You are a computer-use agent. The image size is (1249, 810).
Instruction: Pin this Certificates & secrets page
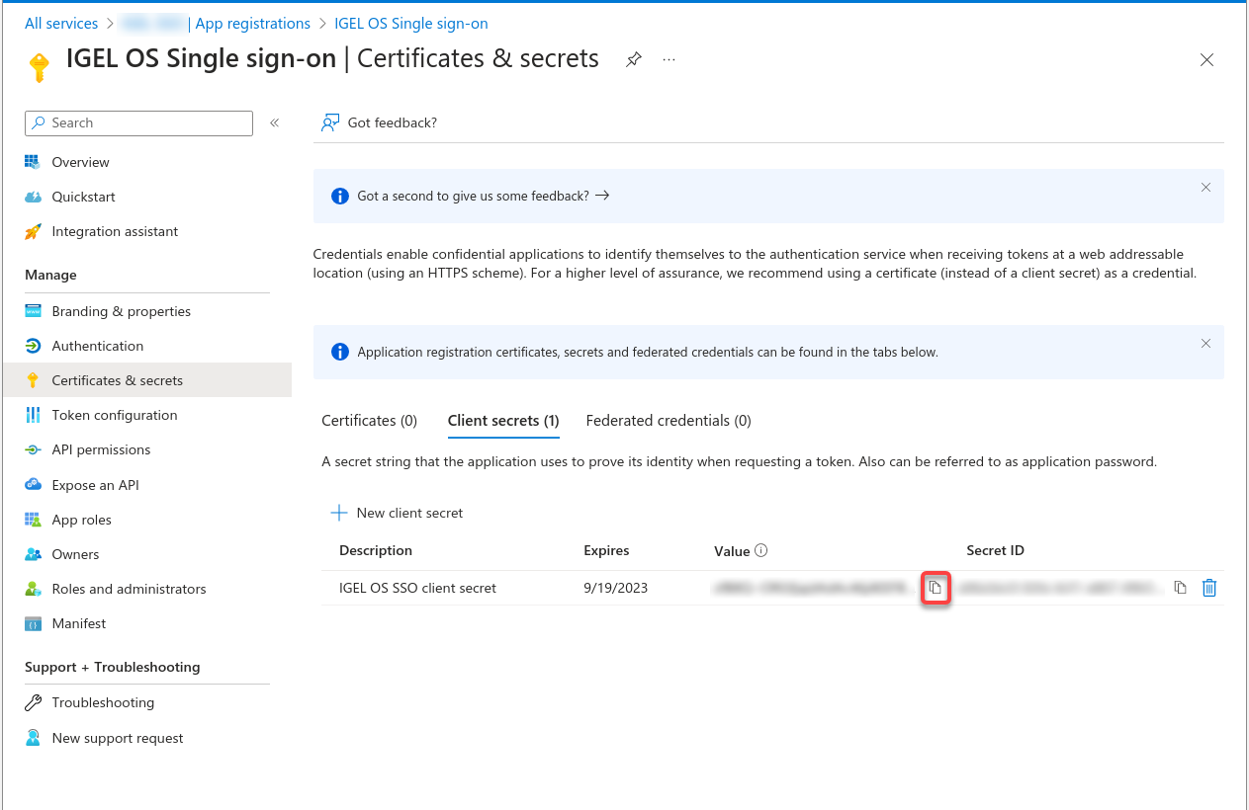(x=634, y=59)
